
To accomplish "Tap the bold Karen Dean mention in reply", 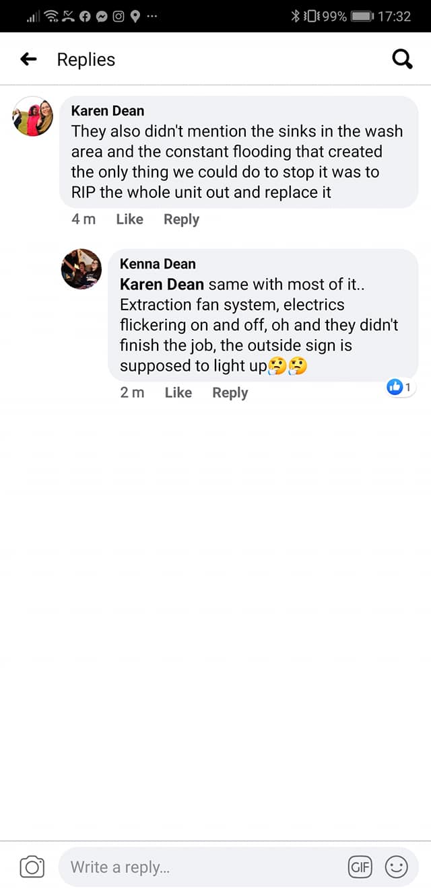I will (x=162, y=285).
